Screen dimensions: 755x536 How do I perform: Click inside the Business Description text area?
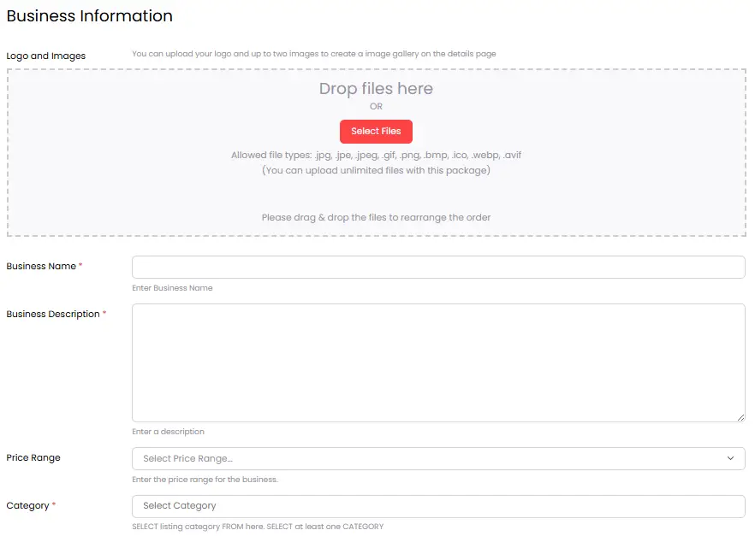438,362
